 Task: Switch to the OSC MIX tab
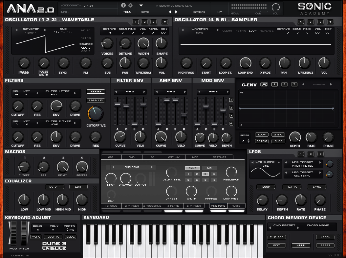(174, 157)
